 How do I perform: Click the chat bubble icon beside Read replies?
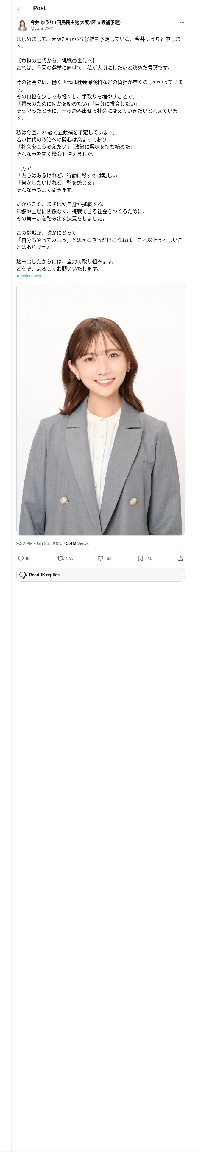coord(23,575)
